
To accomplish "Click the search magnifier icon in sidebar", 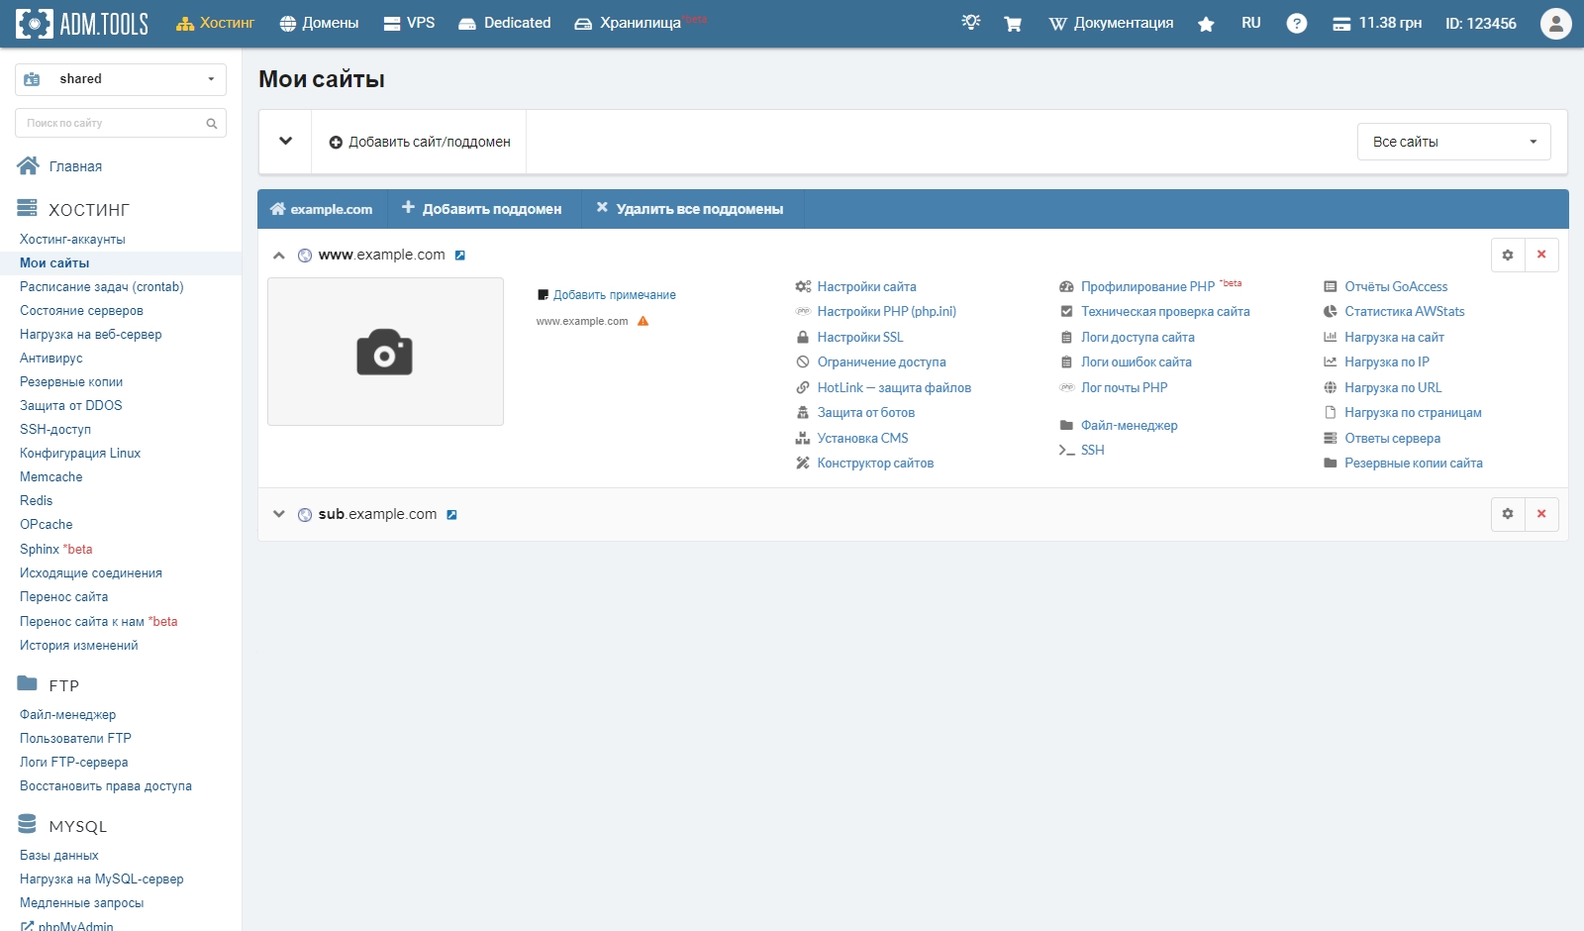I will click(211, 124).
